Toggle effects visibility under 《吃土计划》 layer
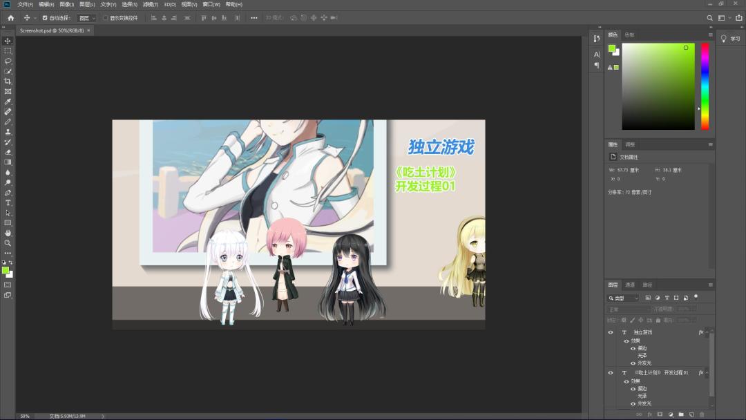 pyautogui.click(x=626, y=381)
